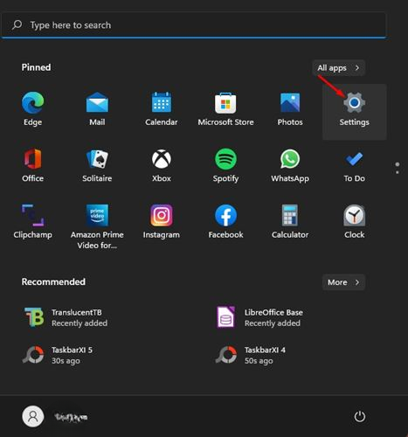The width and height of the screenshot is (408, 437).
Task: Open the Calendar app
Action: [162, 109]
